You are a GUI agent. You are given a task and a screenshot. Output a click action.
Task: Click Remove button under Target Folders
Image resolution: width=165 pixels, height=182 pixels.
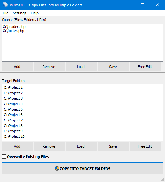click(x=49, y=146)
